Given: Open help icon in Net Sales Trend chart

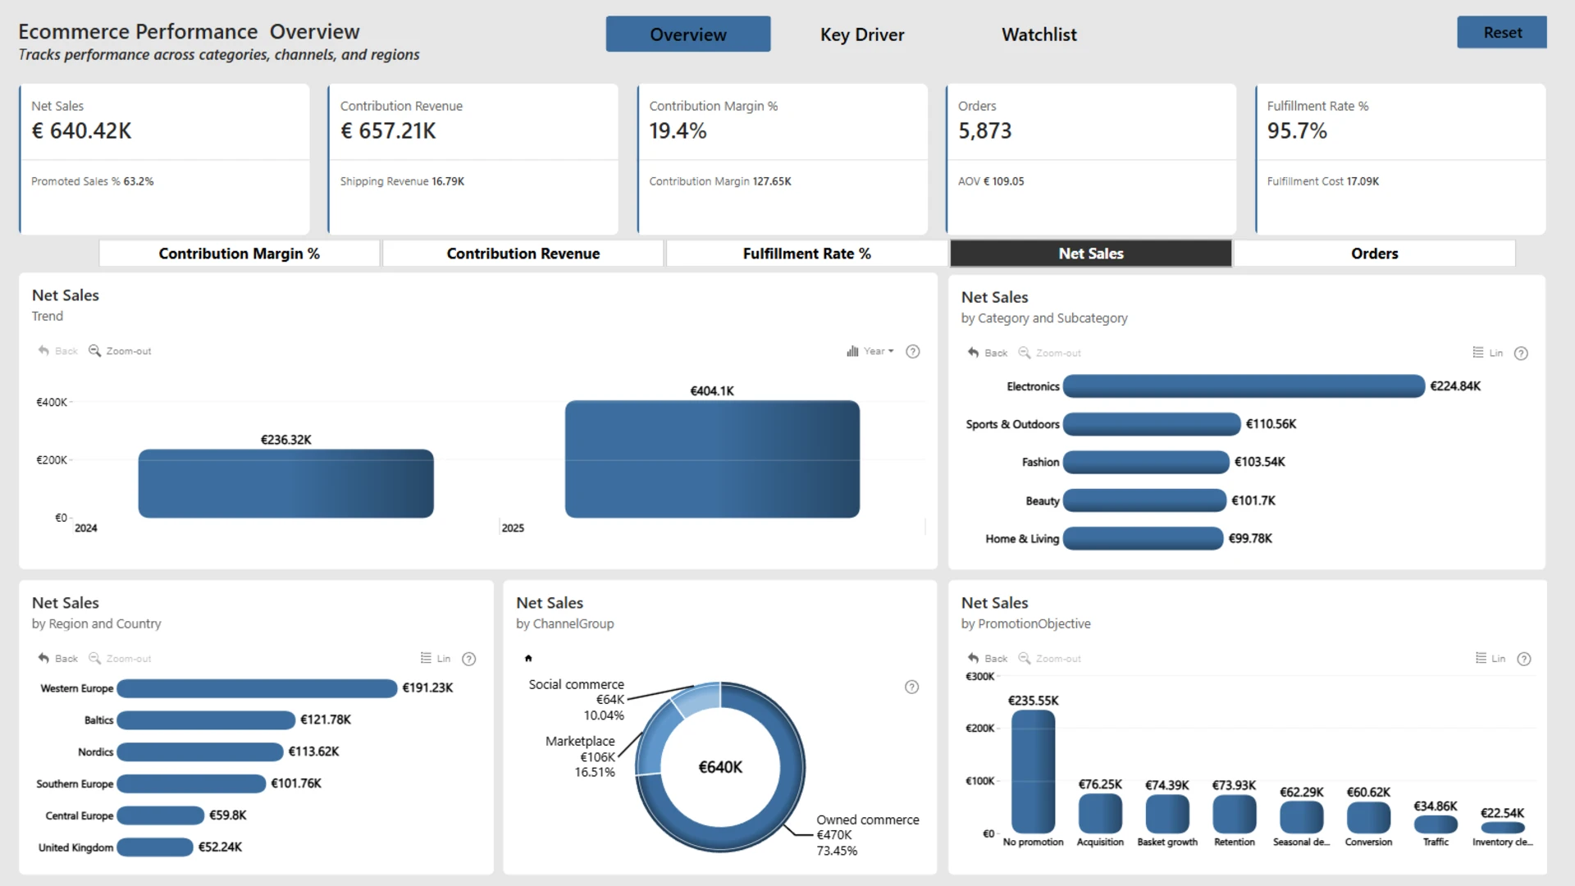Looking at the screenshot, I should (913, 352).
